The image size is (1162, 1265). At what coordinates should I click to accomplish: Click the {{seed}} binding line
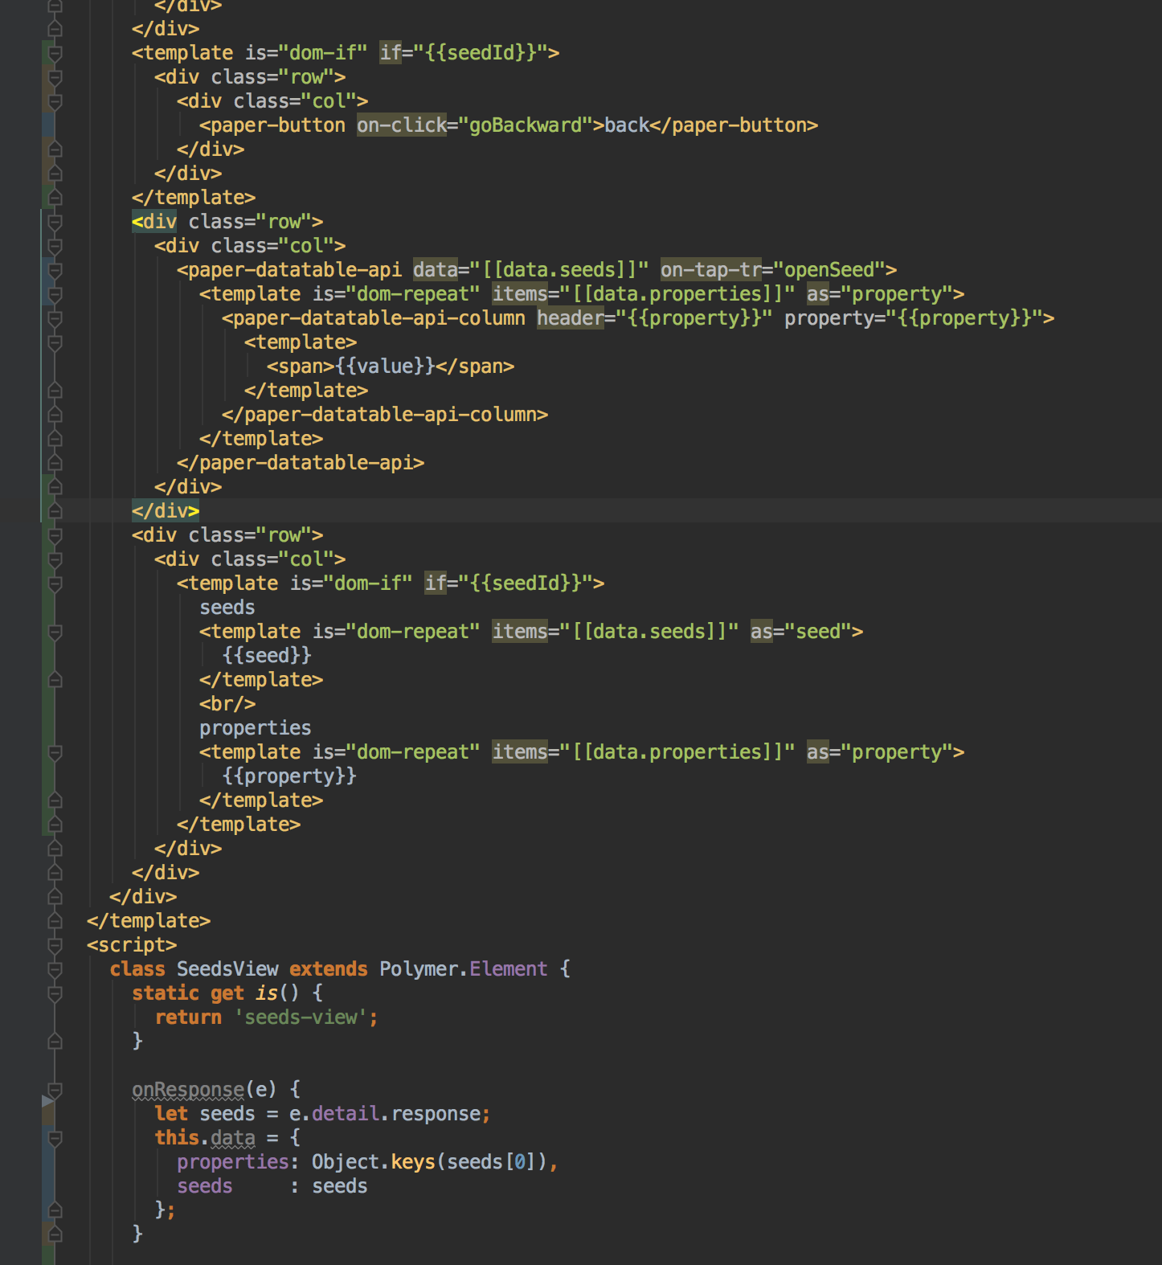tap(267, 656)
